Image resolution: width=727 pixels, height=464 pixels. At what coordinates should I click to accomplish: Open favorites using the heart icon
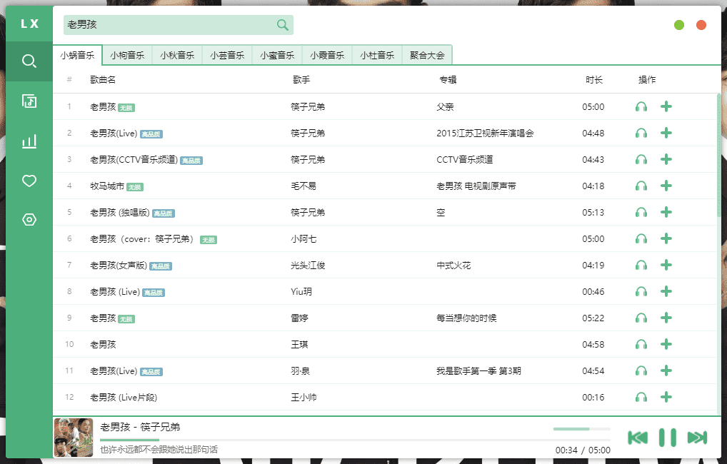29,181
